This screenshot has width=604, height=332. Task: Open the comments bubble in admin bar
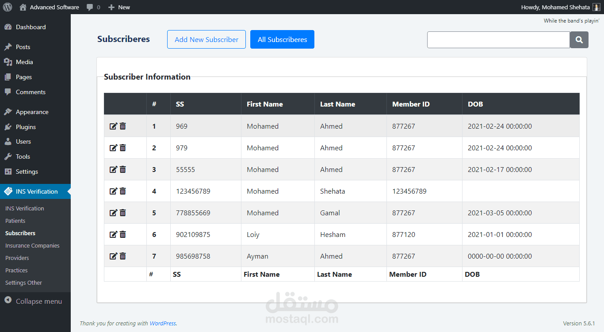click(93, 7)
